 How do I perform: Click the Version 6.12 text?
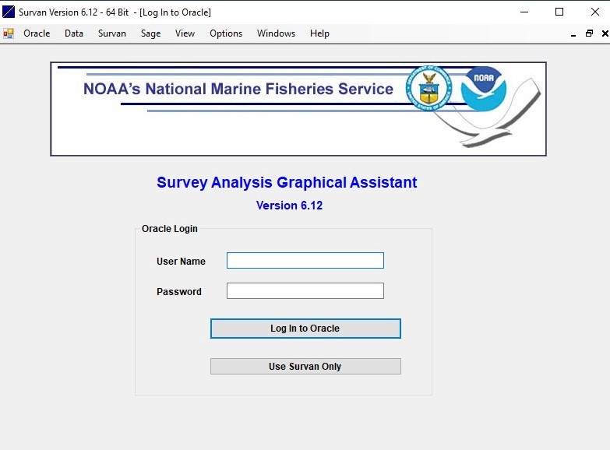(x=289, y=206)
